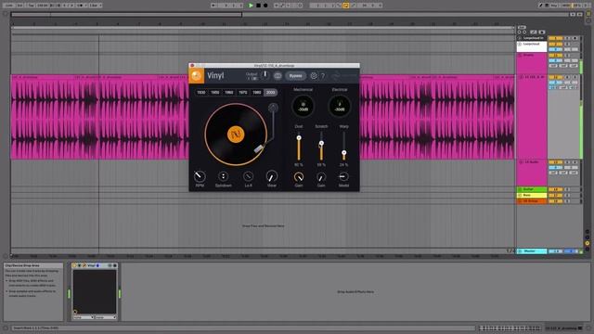Click the Warp Model selector knob
594x334 pixels.
343,176
